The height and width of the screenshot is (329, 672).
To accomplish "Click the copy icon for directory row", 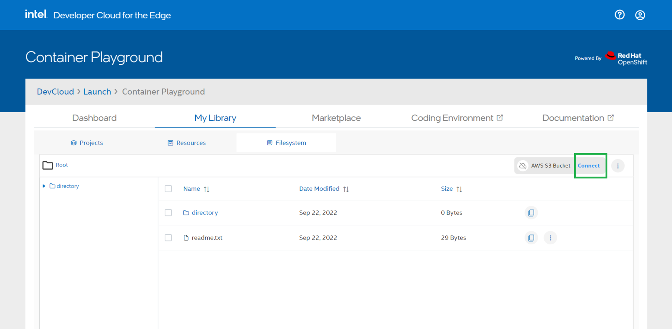I will click(x=531, y=213).
